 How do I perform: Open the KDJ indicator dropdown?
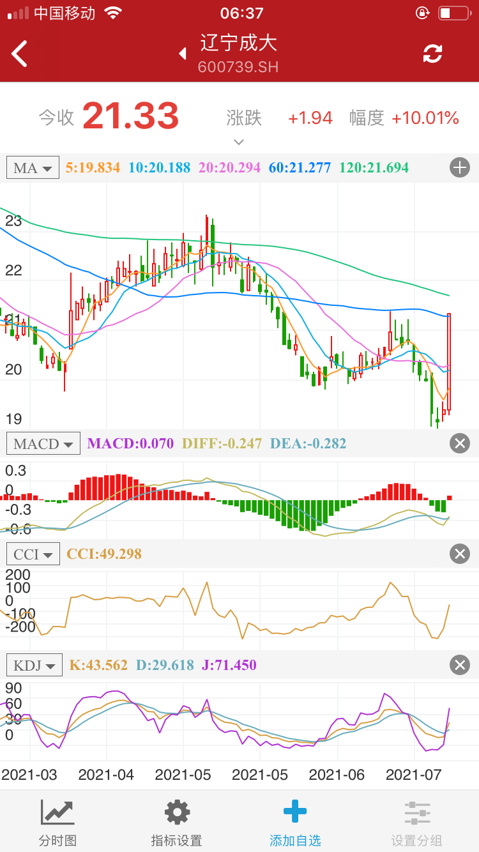(34, 665)
